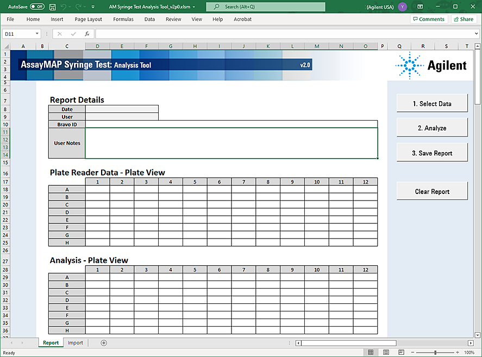Click the vertical scrollbar up arrow
Viewport: 482px width, 357px height.
478,46
